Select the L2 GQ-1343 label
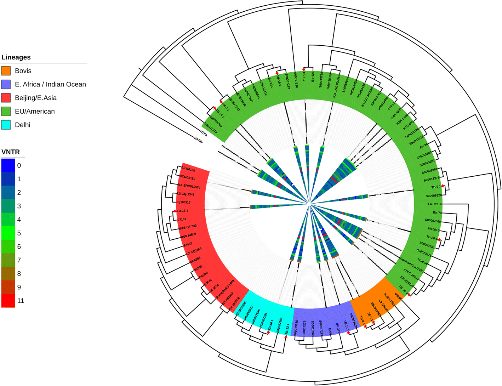The width and height of the screenshot is (502, 386). pos(186,194)
